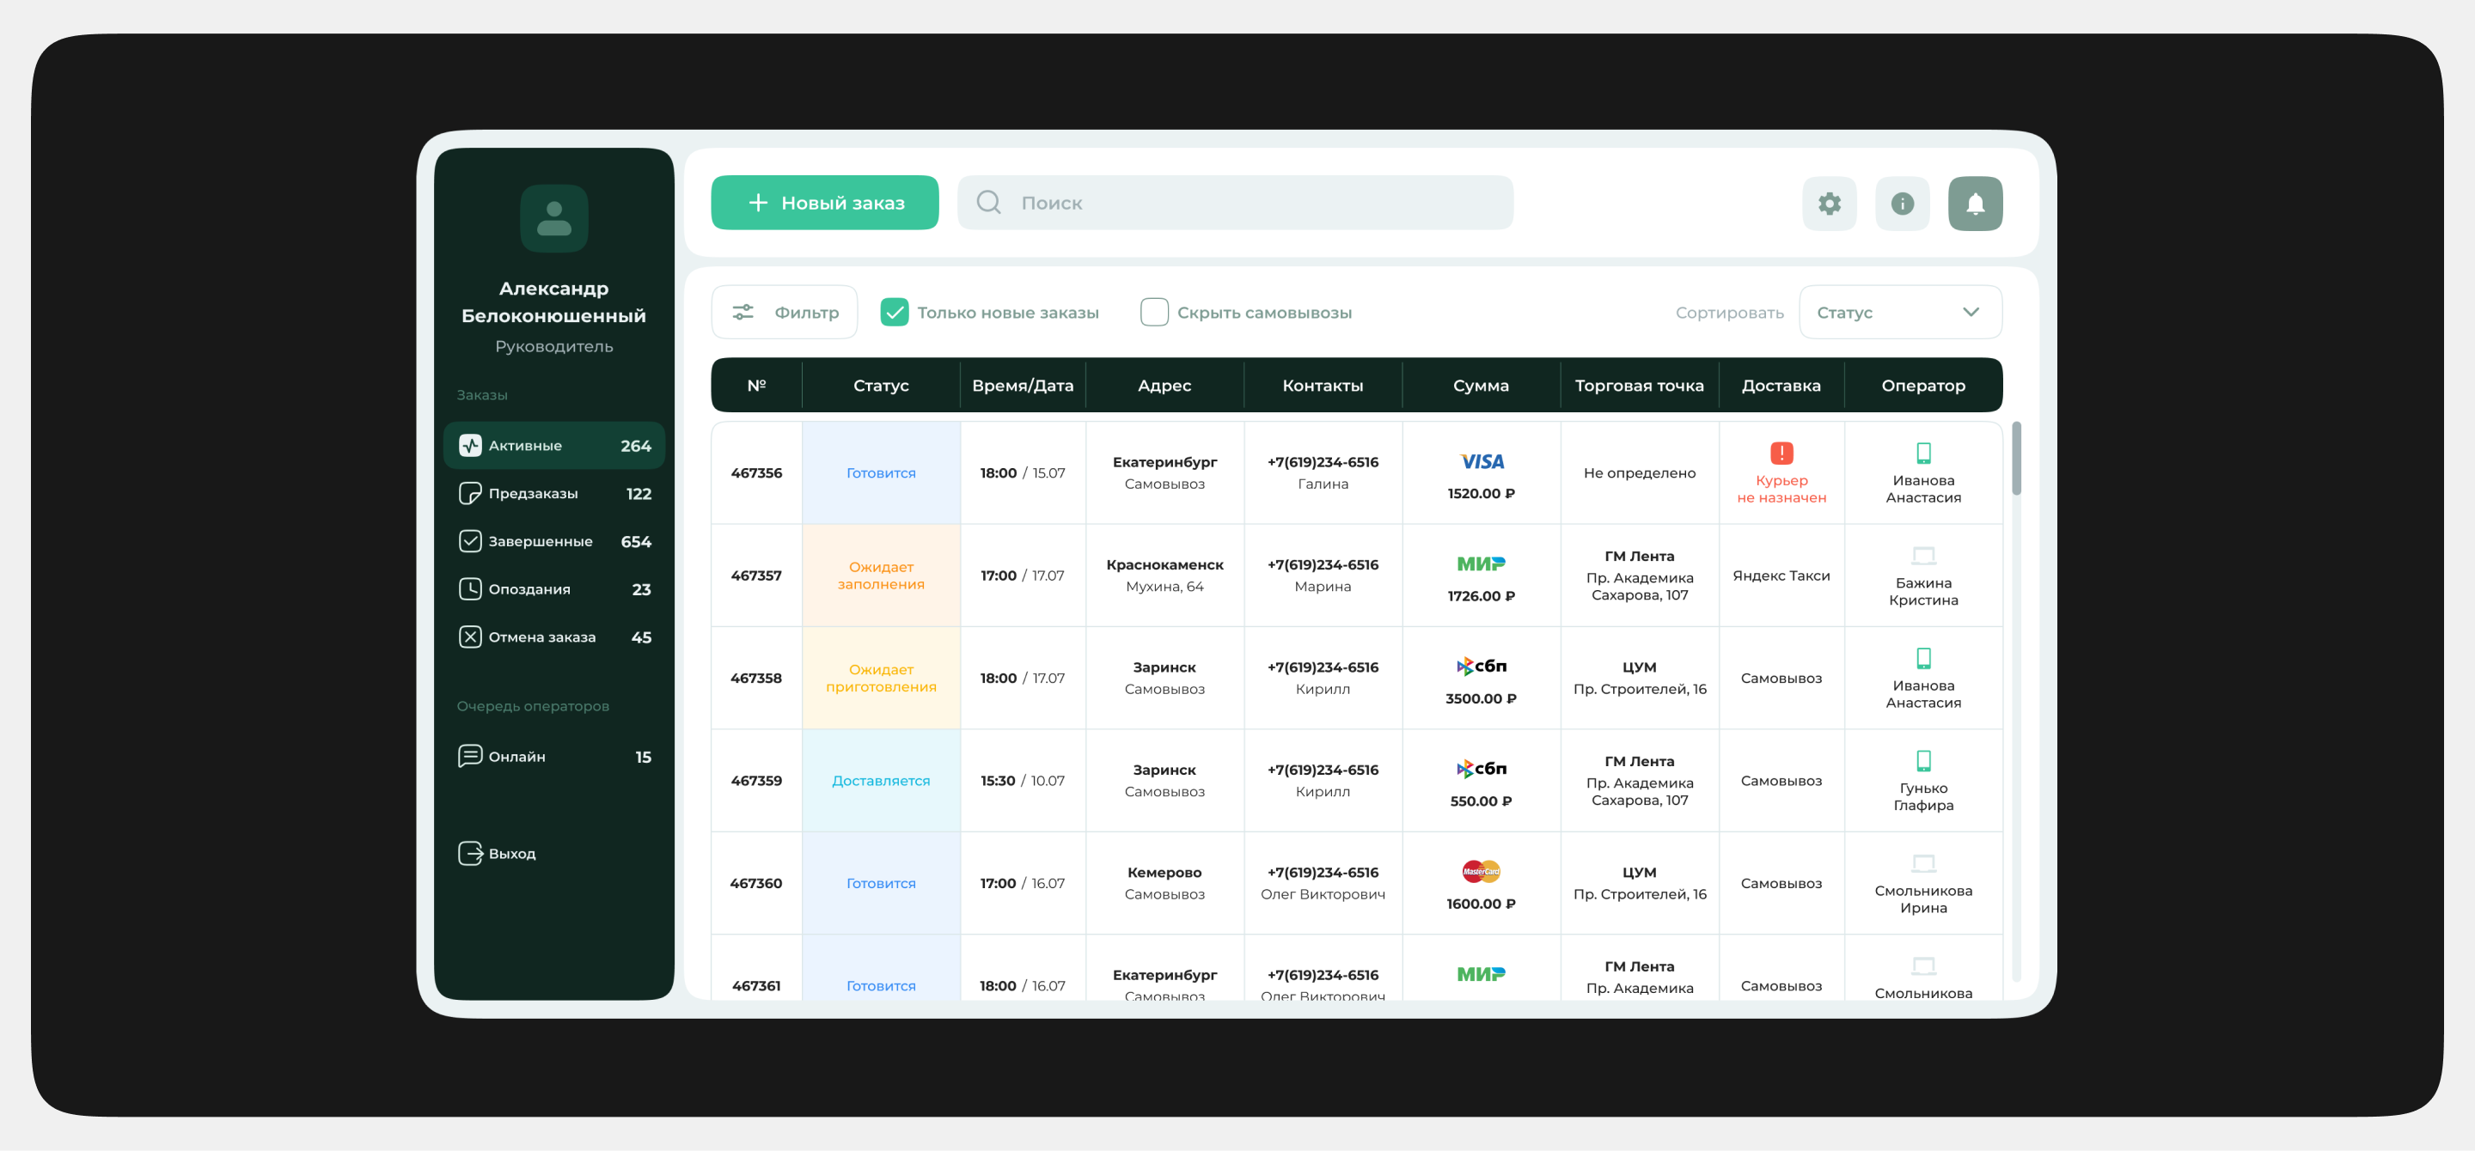Viewport: 2475px width, 1151px height.
Task: Open the Фильтр filter options
Action: pos(784,312)
